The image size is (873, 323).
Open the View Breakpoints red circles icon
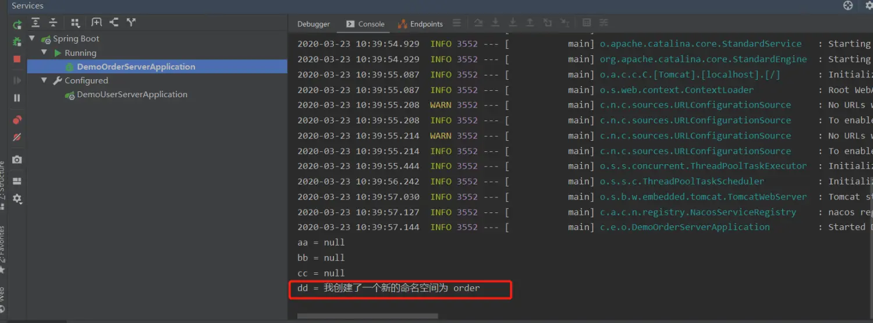(x=17, y=120)
